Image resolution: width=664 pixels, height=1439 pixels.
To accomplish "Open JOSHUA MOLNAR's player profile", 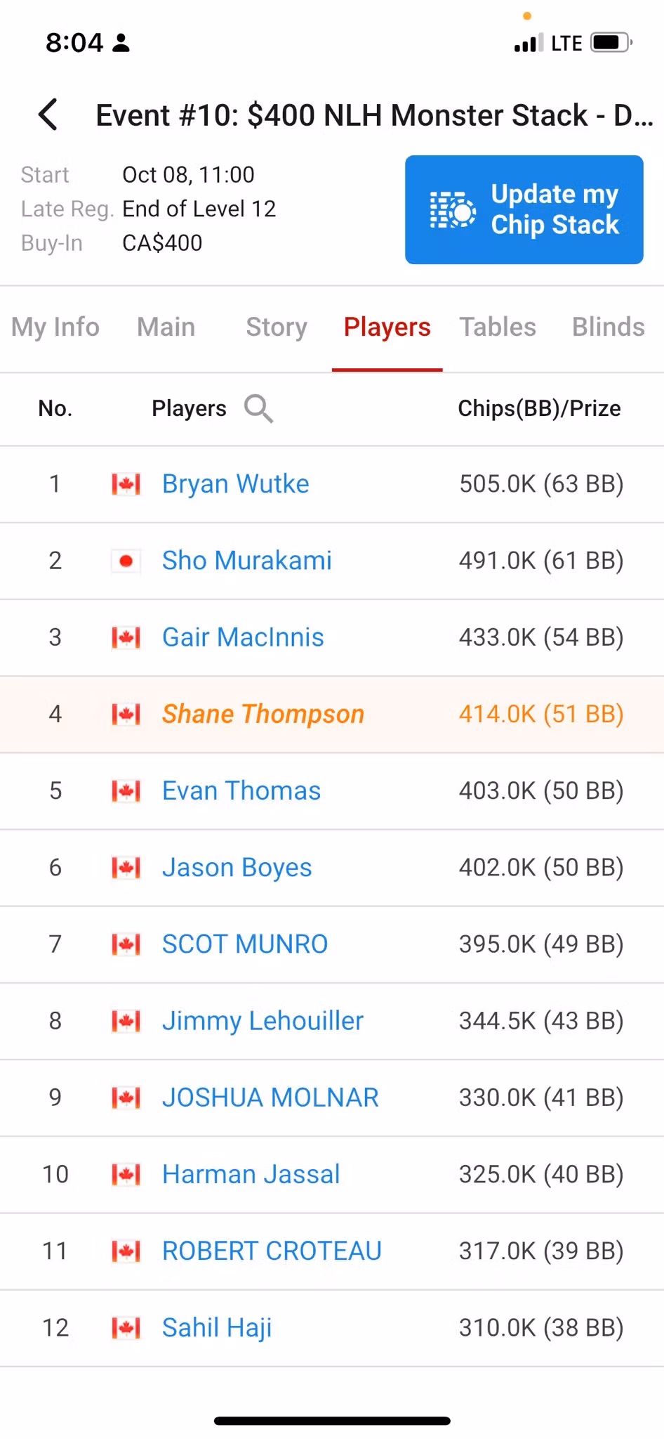I will (x=270, y=1098).
